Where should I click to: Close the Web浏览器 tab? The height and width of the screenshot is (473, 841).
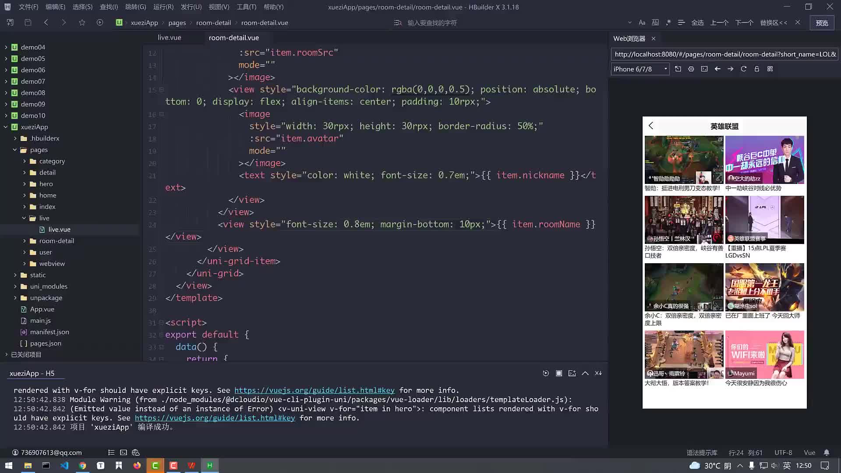[x=654, y=39]
